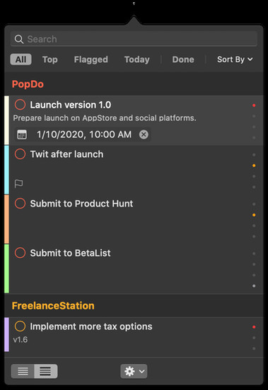Image resolution: width=268 pixels, height=390 pixels.
Task: Click the green color bar of Submit to BetaList
Action: click(7, 268)
